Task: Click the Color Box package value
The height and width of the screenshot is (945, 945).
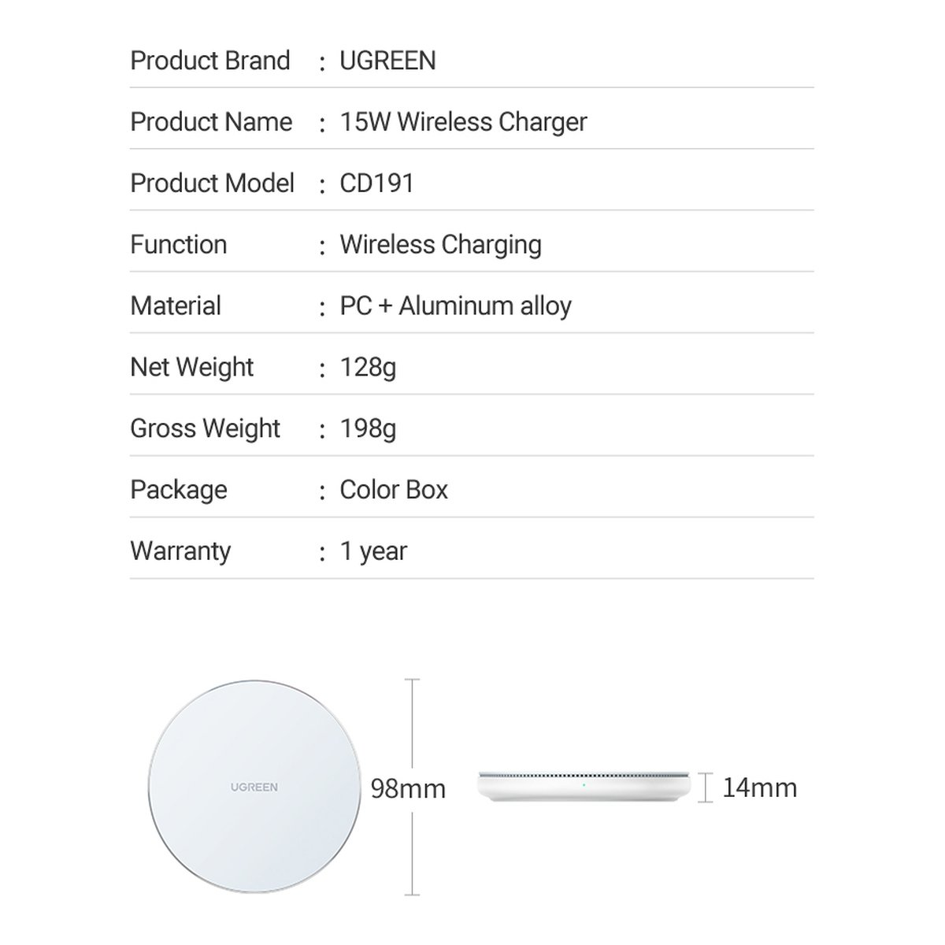Action: [x=394, y=490]
